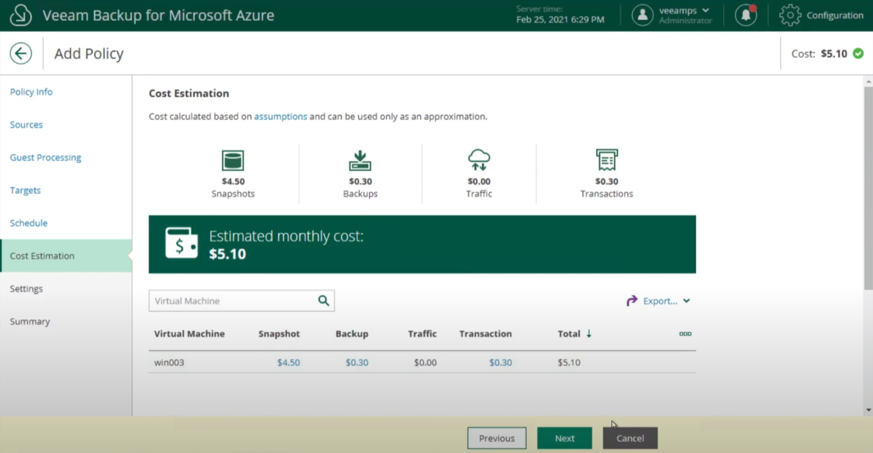Click the scrollbar down arrow
The image size is (873, 453).
pyautogui.click(x=868, y=410)
